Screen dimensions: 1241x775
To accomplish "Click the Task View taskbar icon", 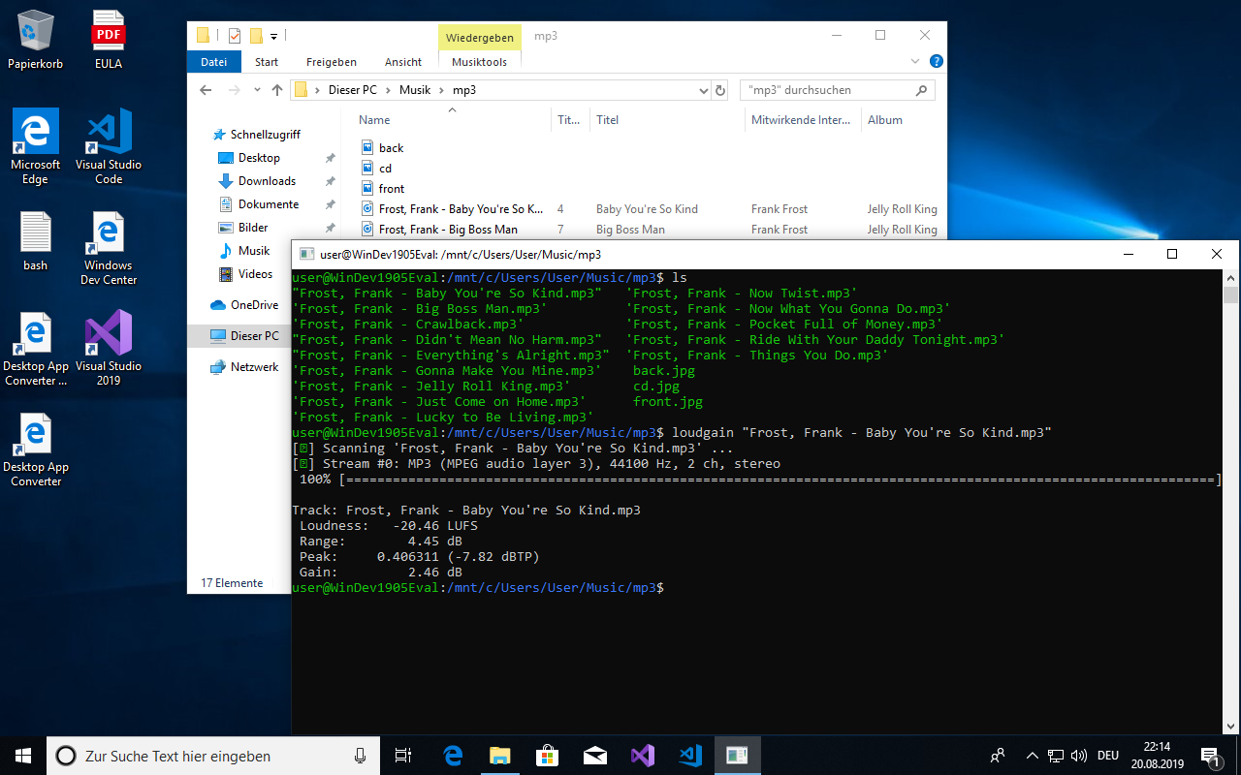I will tap(403, 755).
